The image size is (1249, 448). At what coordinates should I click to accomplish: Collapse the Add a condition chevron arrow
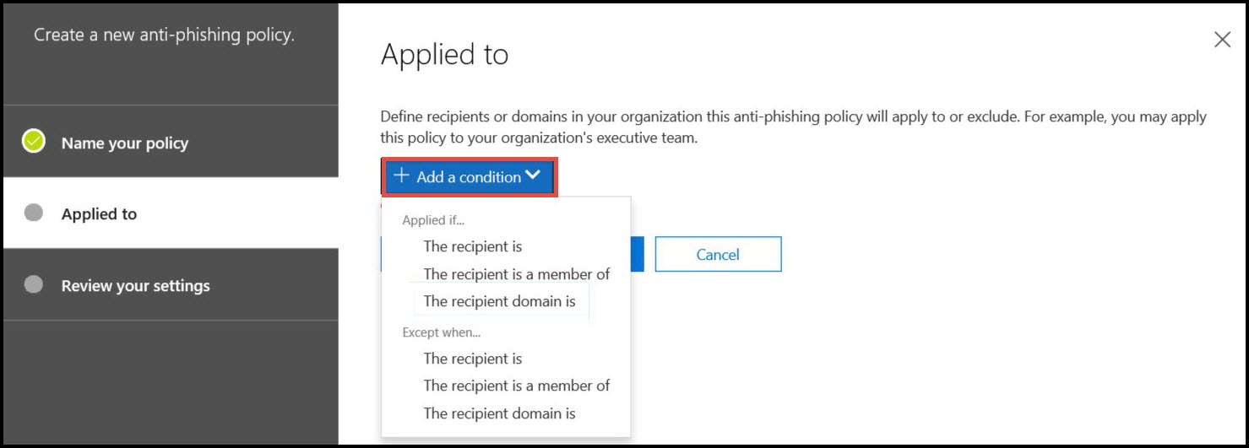533,175
